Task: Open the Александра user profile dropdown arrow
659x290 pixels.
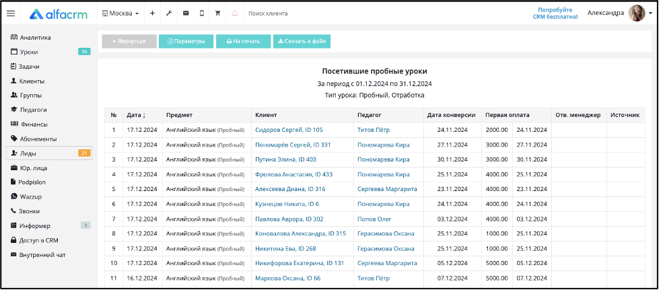Action: tap(650, 13)
